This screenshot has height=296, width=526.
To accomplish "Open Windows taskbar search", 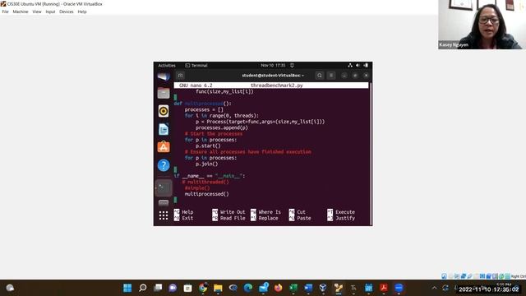I will click(142, 288).
